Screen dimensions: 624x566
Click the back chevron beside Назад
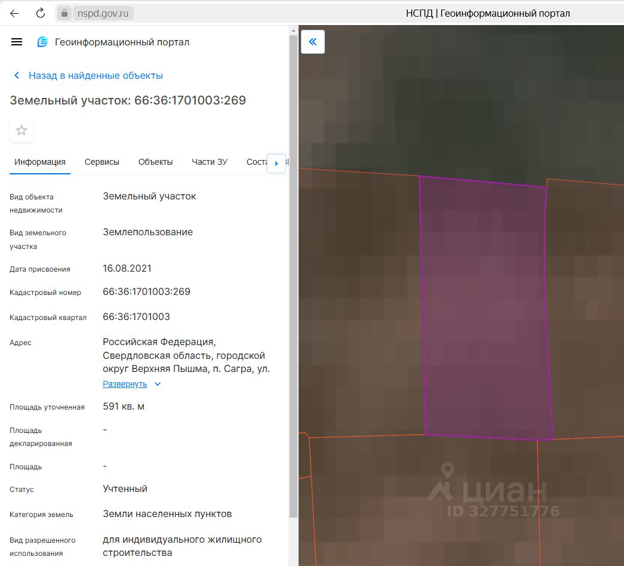tap(17, 75)
